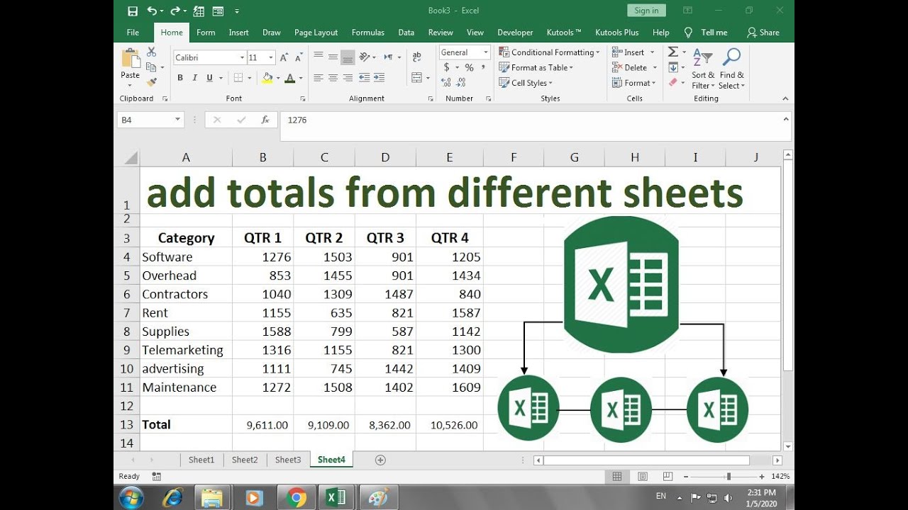Switch to the Sheet2 worksheet tab
Screen dimensions: 908x510
(x=245, y=460)
